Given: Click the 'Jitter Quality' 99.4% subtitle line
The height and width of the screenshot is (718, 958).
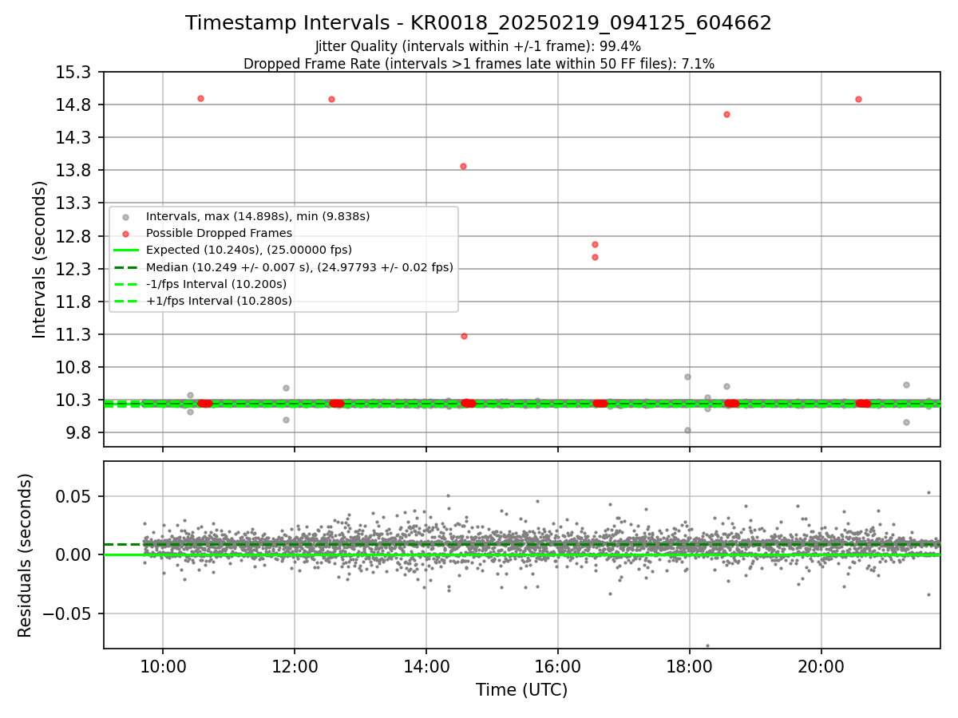Looking at the screenshot, I should click(478, 46).
